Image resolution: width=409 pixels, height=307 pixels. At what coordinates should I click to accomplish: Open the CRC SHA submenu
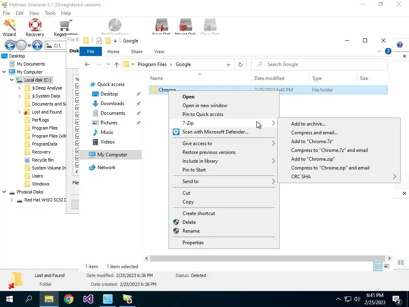pos(339,177)
